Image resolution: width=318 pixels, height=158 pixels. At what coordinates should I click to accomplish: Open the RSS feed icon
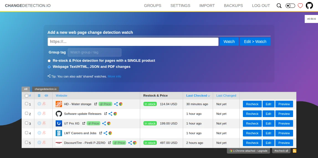(294, 151)
